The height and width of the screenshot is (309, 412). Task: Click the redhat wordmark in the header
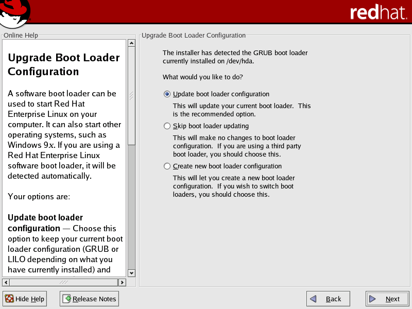(x=377, y=13)
